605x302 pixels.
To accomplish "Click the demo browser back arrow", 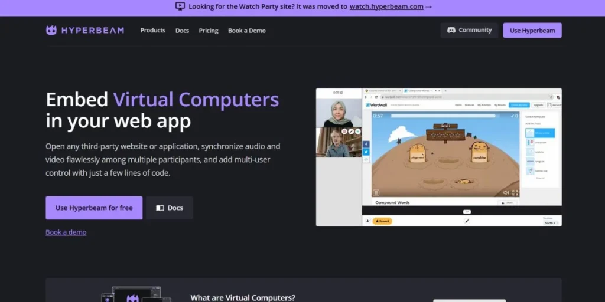I will [365, 97].
